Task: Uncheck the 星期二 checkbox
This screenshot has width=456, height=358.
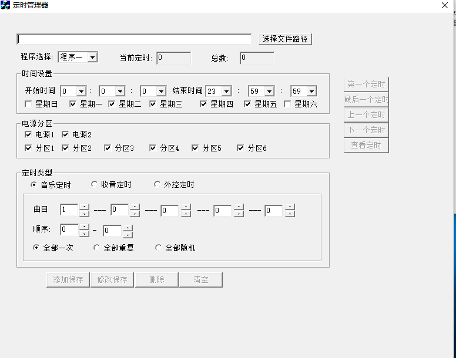Action: [x=112, y=104]
